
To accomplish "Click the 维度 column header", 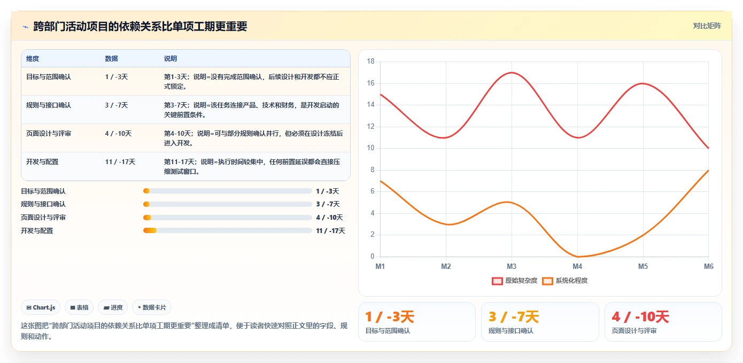I will (x=33, y=59).
